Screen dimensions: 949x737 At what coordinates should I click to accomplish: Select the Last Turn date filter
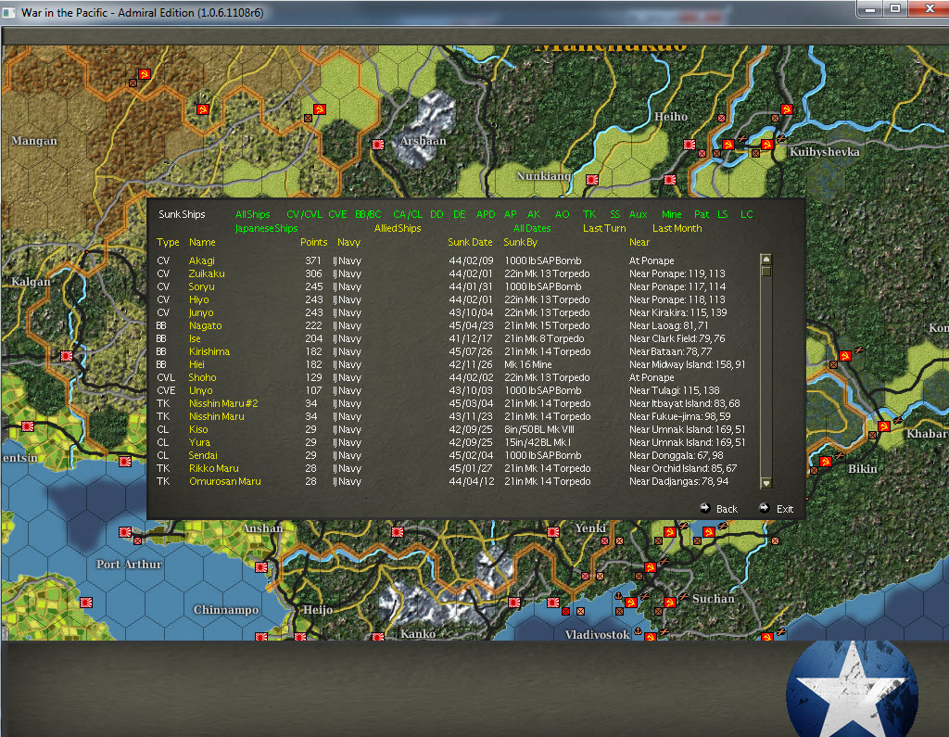pyautogui.click(x=604, y=228)
